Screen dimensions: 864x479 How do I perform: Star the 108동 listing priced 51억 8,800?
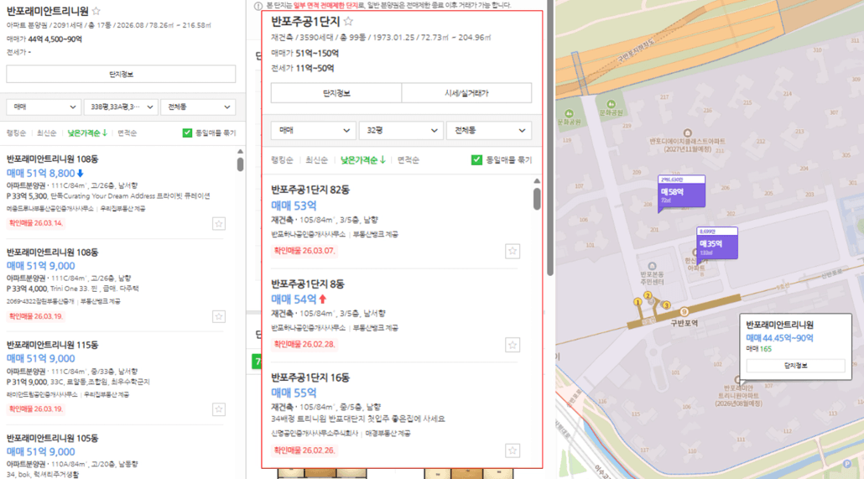click(219, 223)
